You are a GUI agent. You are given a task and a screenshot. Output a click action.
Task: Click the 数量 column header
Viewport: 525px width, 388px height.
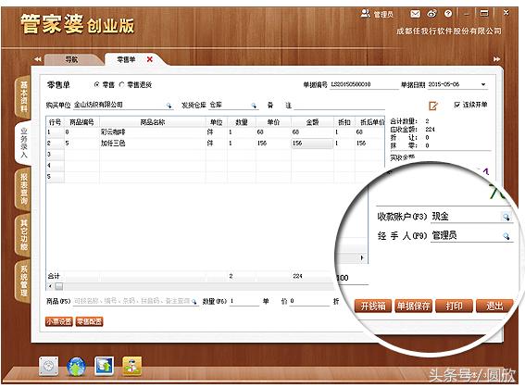pos(242,122)
